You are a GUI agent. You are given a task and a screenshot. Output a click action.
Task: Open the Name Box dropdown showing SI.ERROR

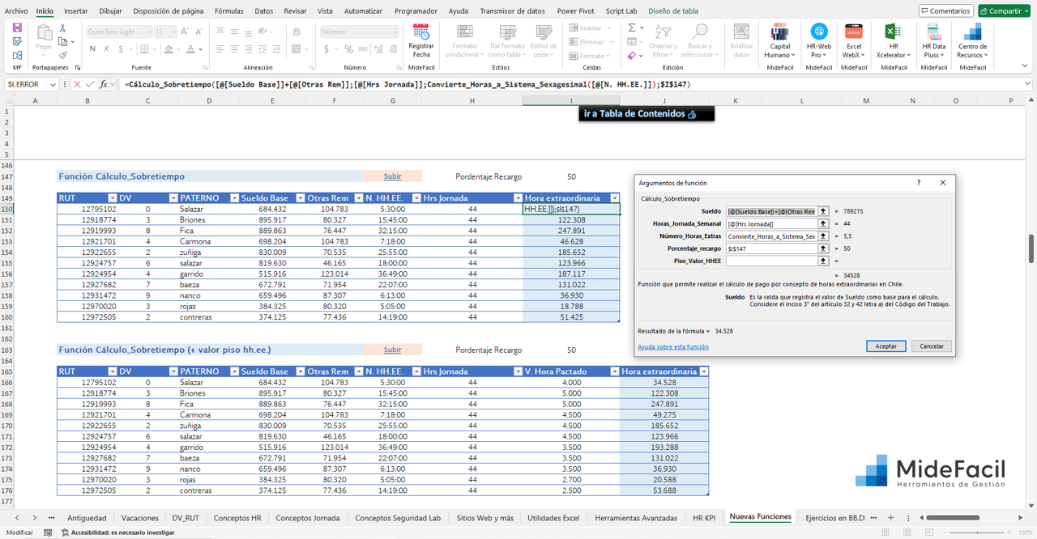point(53,84)
